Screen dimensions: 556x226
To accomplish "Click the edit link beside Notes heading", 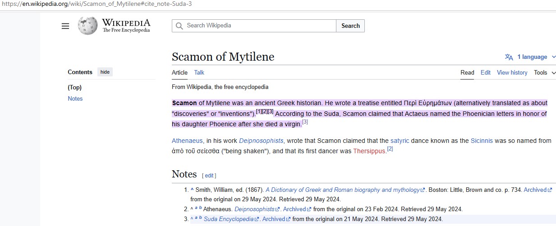I will tap(209, 176).
